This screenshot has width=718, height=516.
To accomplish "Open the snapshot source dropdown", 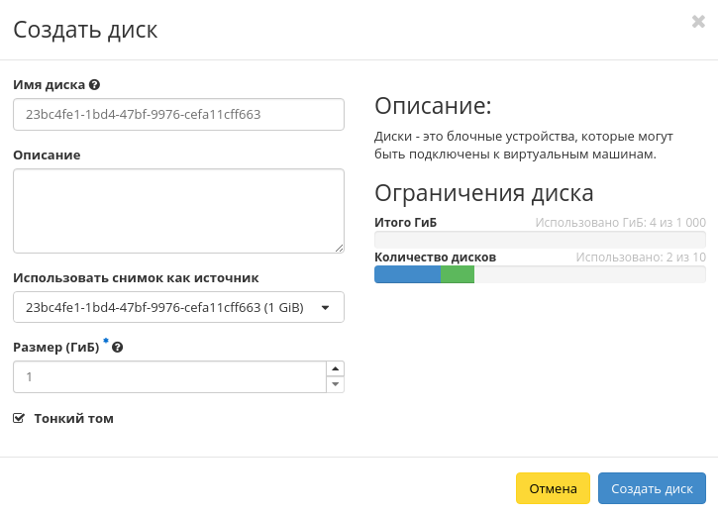I will click(x=168, y=307).
